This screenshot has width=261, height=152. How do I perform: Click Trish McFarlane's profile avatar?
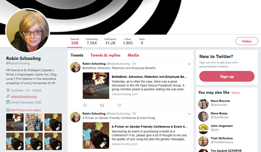click(203, 141)
